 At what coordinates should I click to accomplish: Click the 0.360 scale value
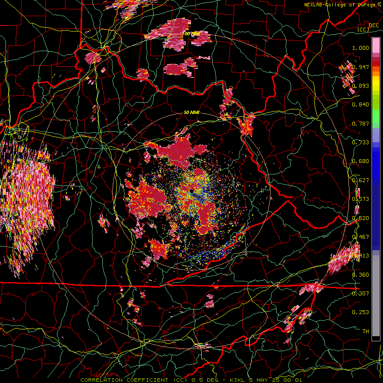point(360,275)
